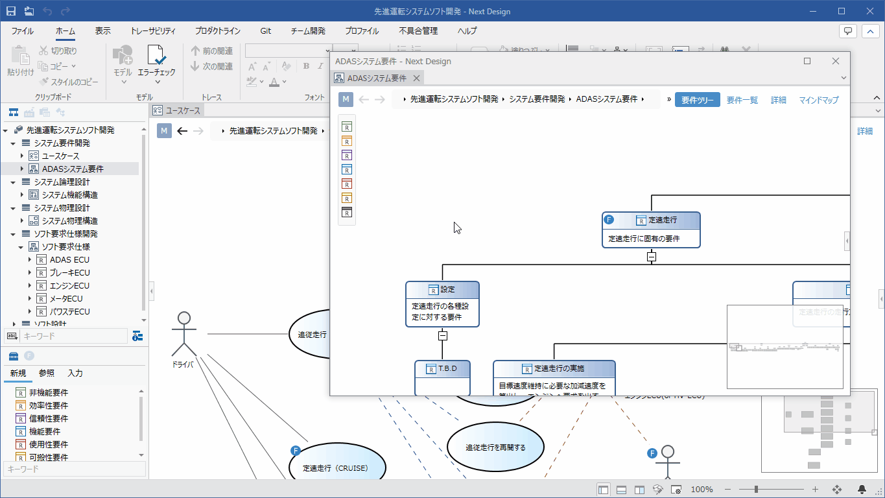Click the blue toolbox icon

[x=12, y=355]
